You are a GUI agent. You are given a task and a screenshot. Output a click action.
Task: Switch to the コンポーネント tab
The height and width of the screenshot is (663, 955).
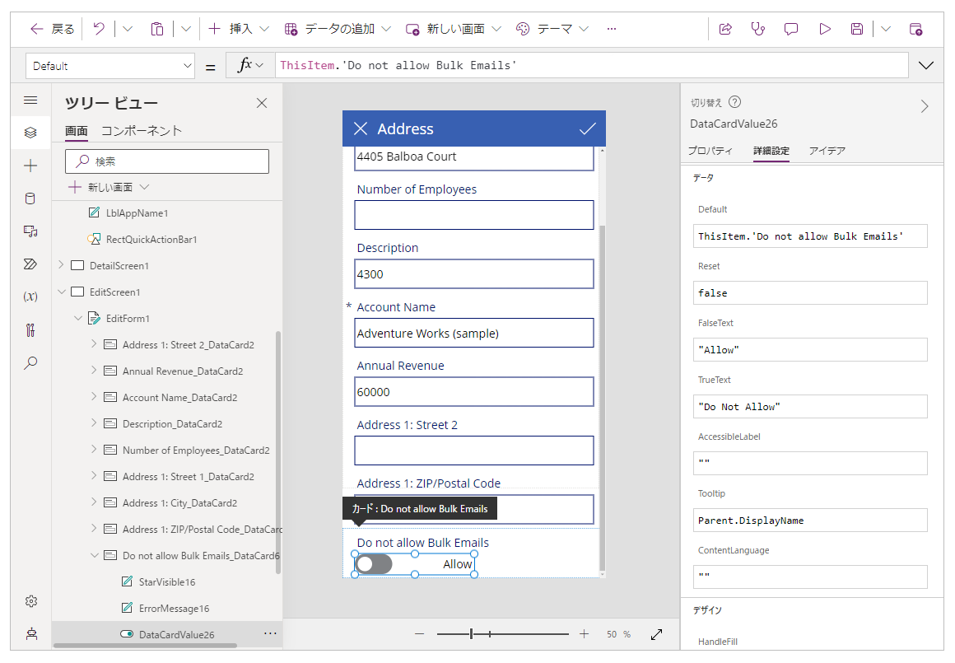tap(142, 131)
